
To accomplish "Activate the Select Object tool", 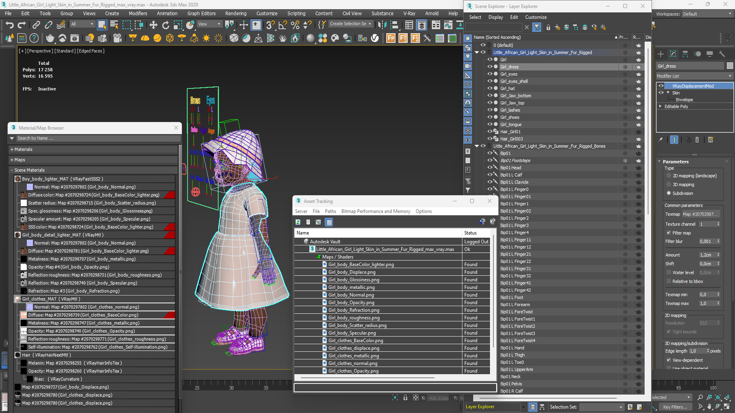I will (x=102, y=25).
